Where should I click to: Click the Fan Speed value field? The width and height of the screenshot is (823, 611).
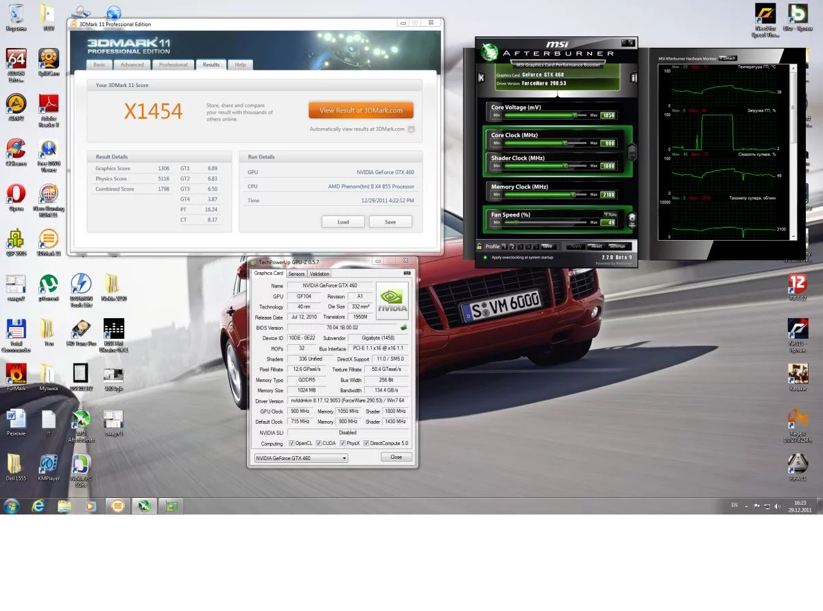click(x=608, y=222)
